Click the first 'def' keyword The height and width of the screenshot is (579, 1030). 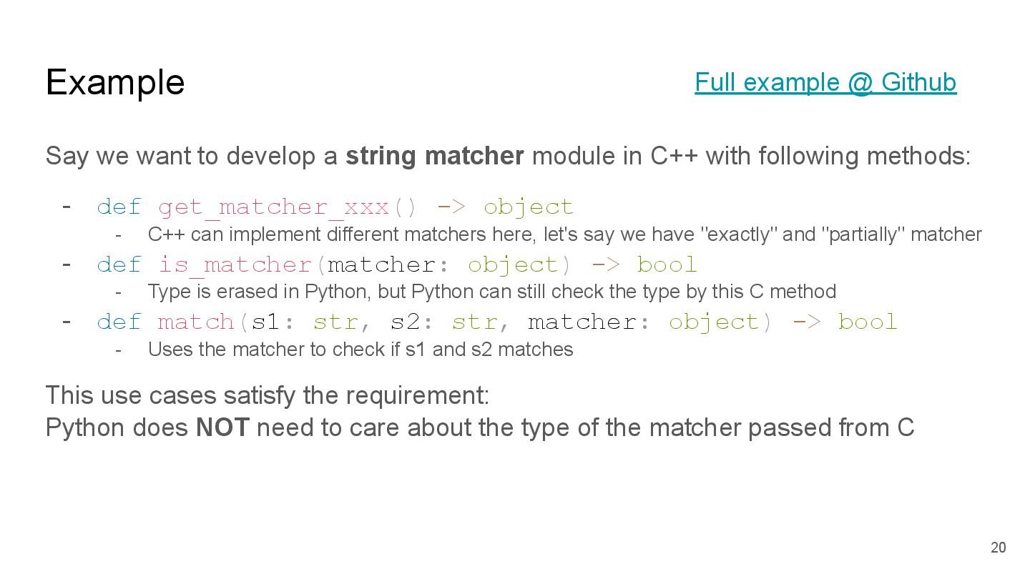point(119,207)
